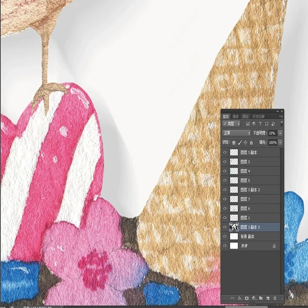
Task: Open the 填充 slider arrow
Action: coord(280,142)
